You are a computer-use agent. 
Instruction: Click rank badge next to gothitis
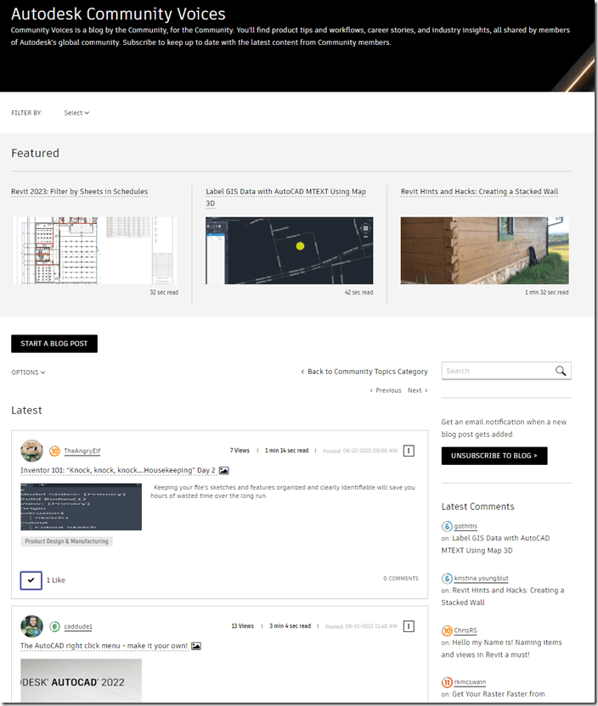click(447, 527)
